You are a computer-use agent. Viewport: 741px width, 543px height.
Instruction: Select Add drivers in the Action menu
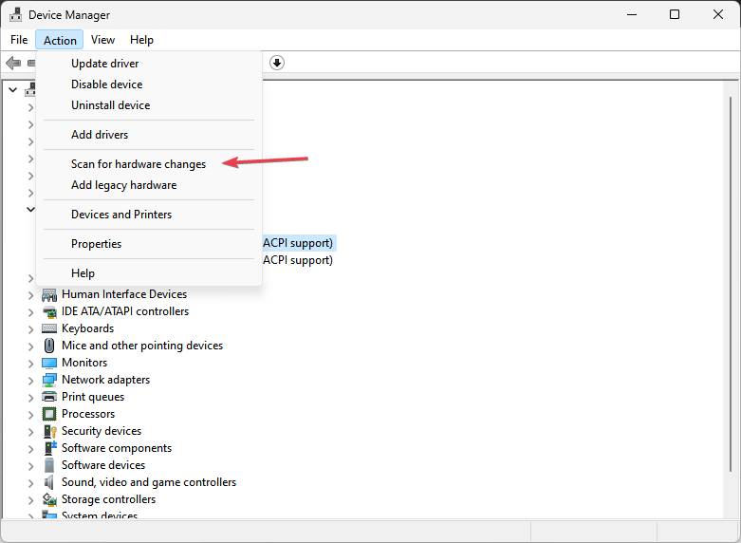click(149, 135)
